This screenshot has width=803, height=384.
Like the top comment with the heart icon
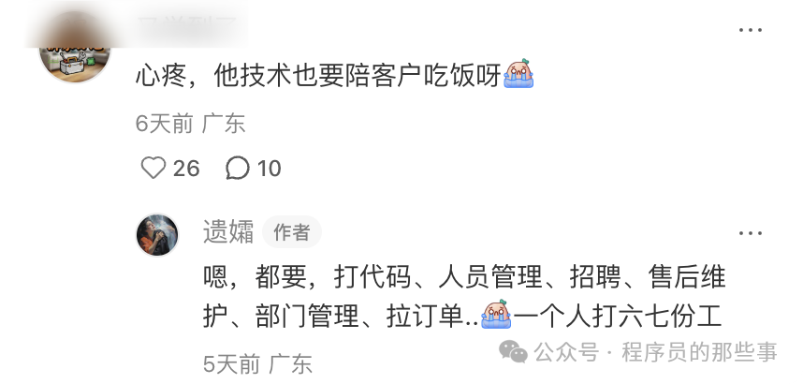[x=153, y=168]
